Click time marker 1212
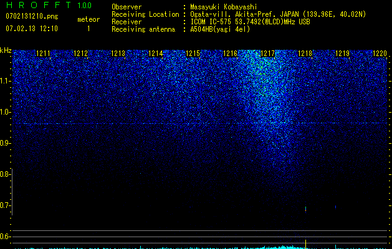 pyautogui.click(x=81, y=53)
